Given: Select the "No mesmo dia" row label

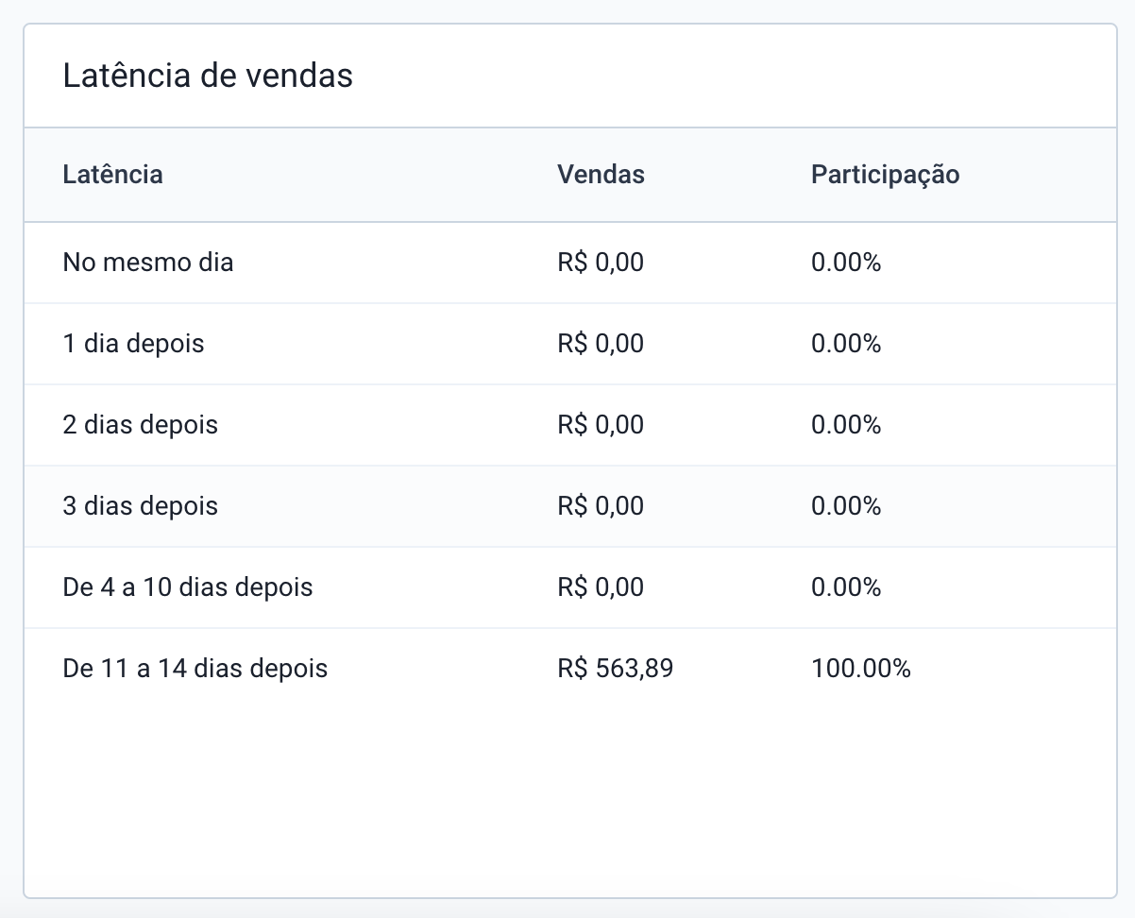Looking at the screenshot, I should 148,262.
